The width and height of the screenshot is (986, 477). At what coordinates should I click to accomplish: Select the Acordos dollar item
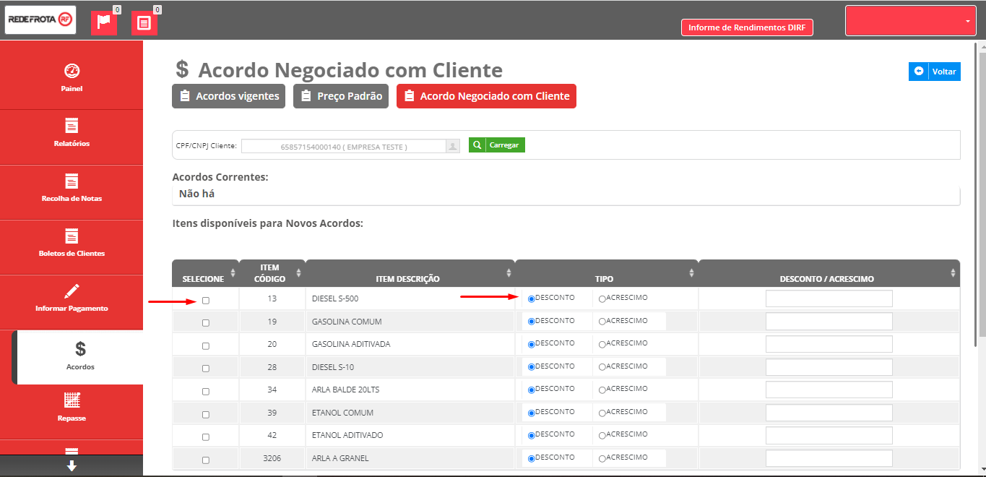point(80,357)
